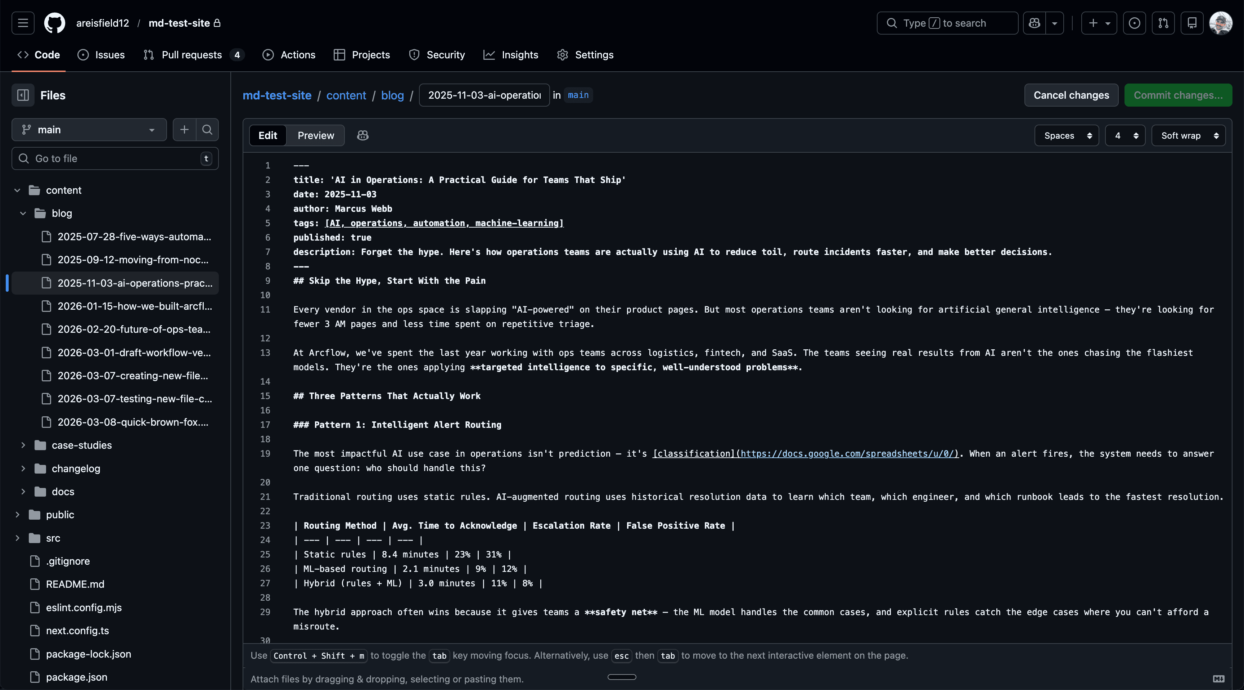The width and height of the screenshot is (1244, 690).
Task: Collapse the Files sidebar panel
Action: (x=23, y=95)
